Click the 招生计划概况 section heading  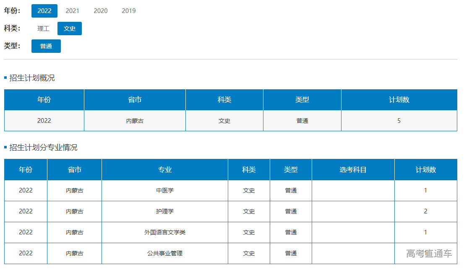[32, 78]
